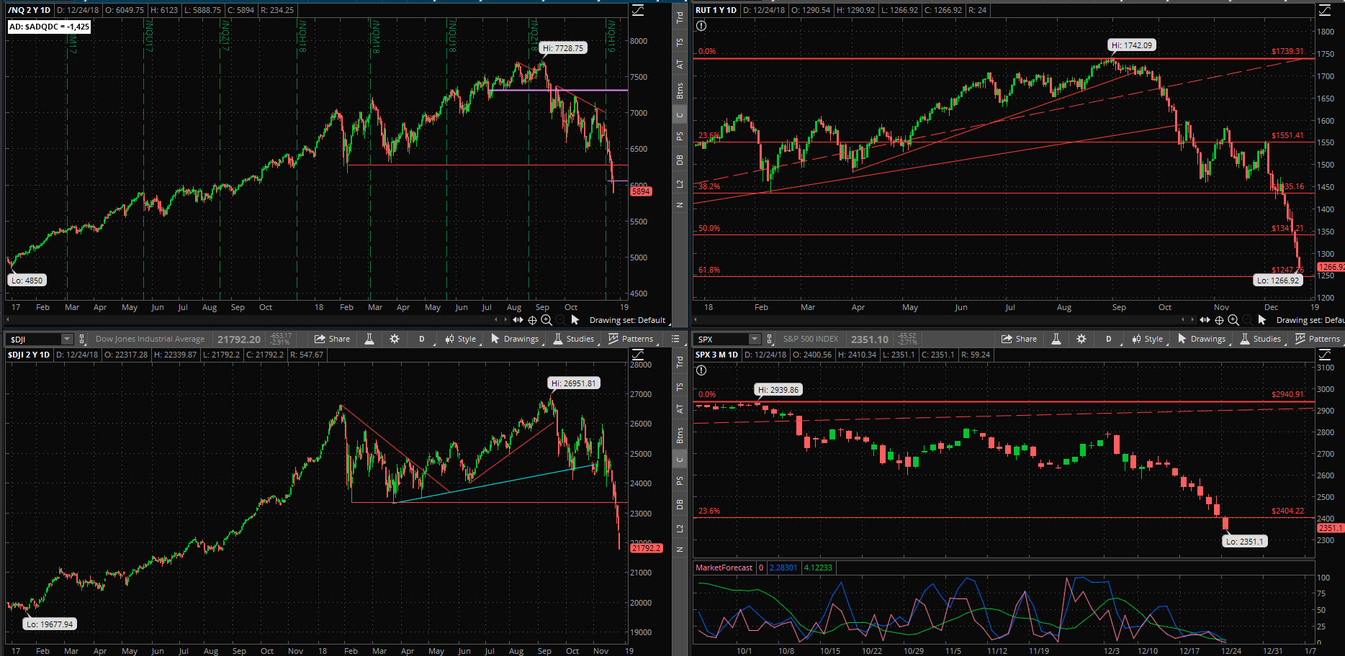Open the list menu icon right of $DJI Patterns
The width and height of the screenshot is (1345, 656).
[x=675, y=339]
